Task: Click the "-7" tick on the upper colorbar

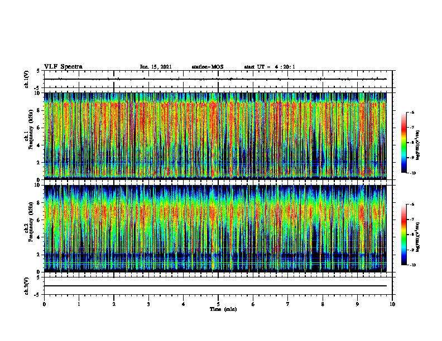Action: point(412,128)
